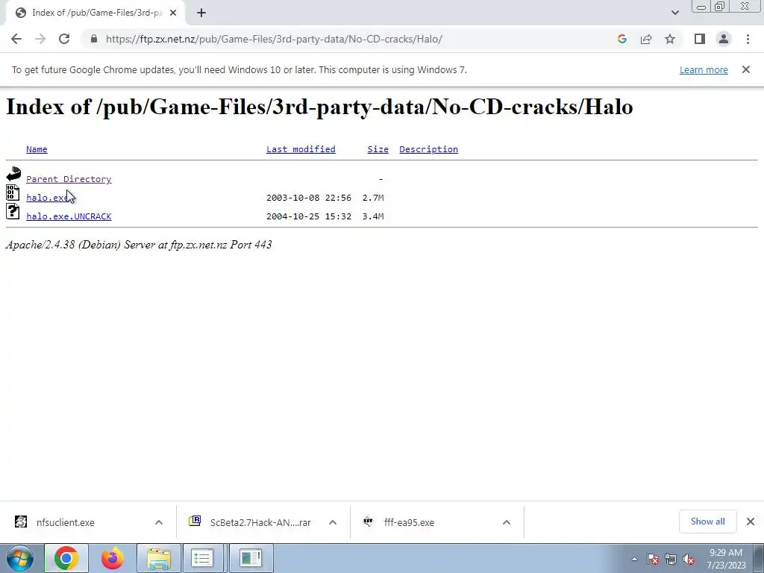Close the Index of /pub/Game-Files tab
The width and height of the screenshot is (764, 573).
[173, 13]
